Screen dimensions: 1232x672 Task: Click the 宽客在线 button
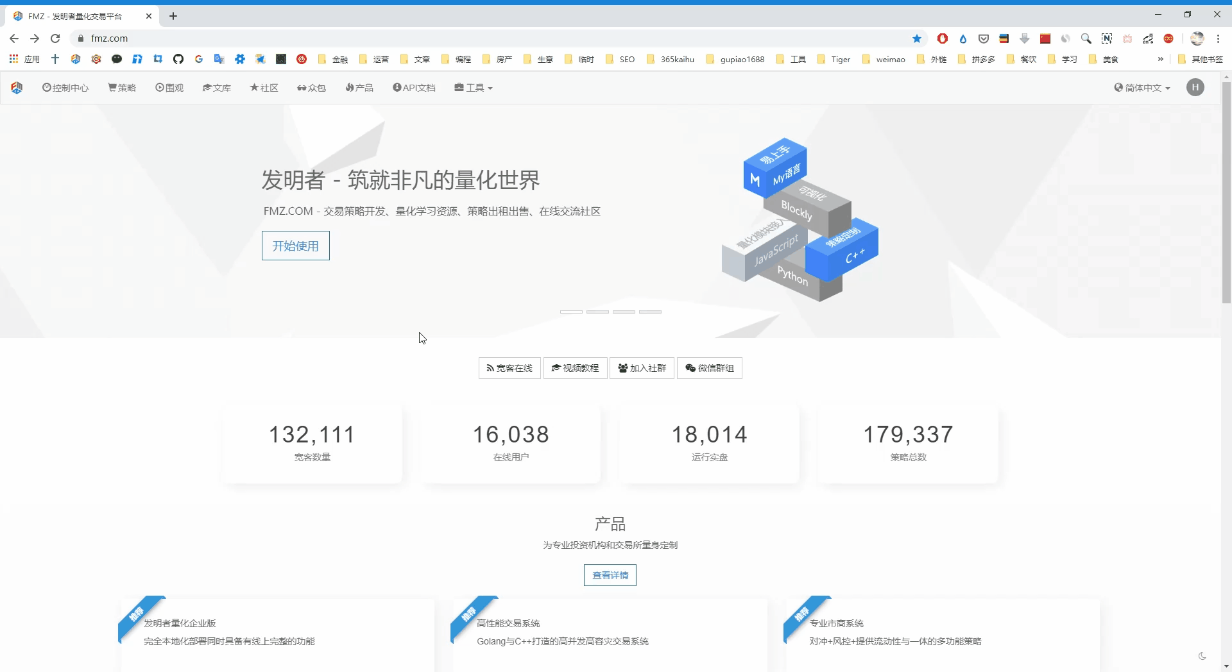coord(509,368)
